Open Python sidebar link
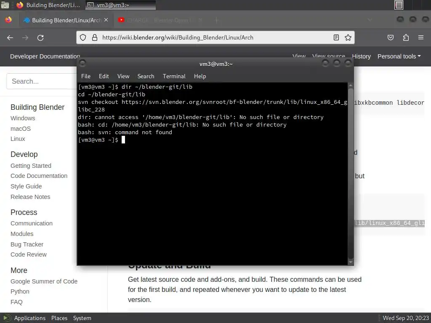 click(x=20, y=291)
